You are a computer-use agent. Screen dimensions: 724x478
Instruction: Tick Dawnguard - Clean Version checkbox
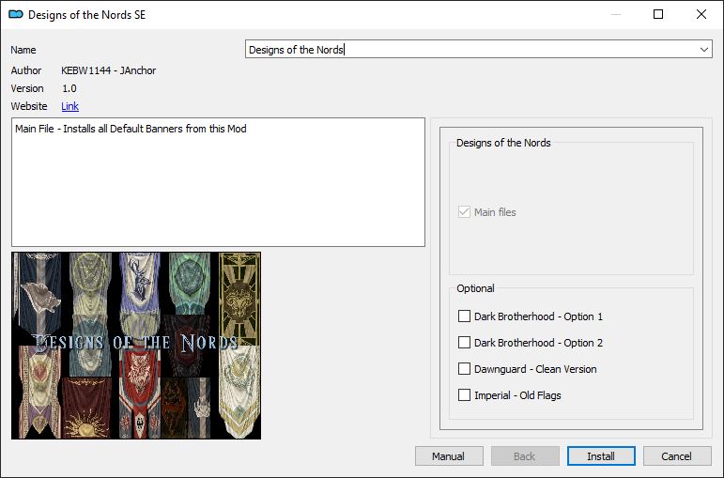[x=464, y=369]
